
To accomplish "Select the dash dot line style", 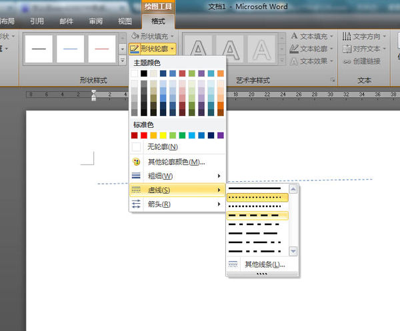I will [x=257, y=224].
